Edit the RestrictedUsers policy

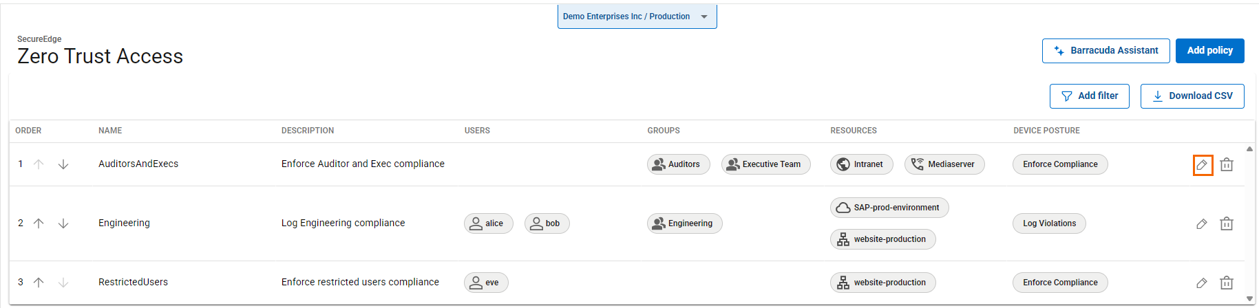pyautogui.click(x=1202, y=283)
